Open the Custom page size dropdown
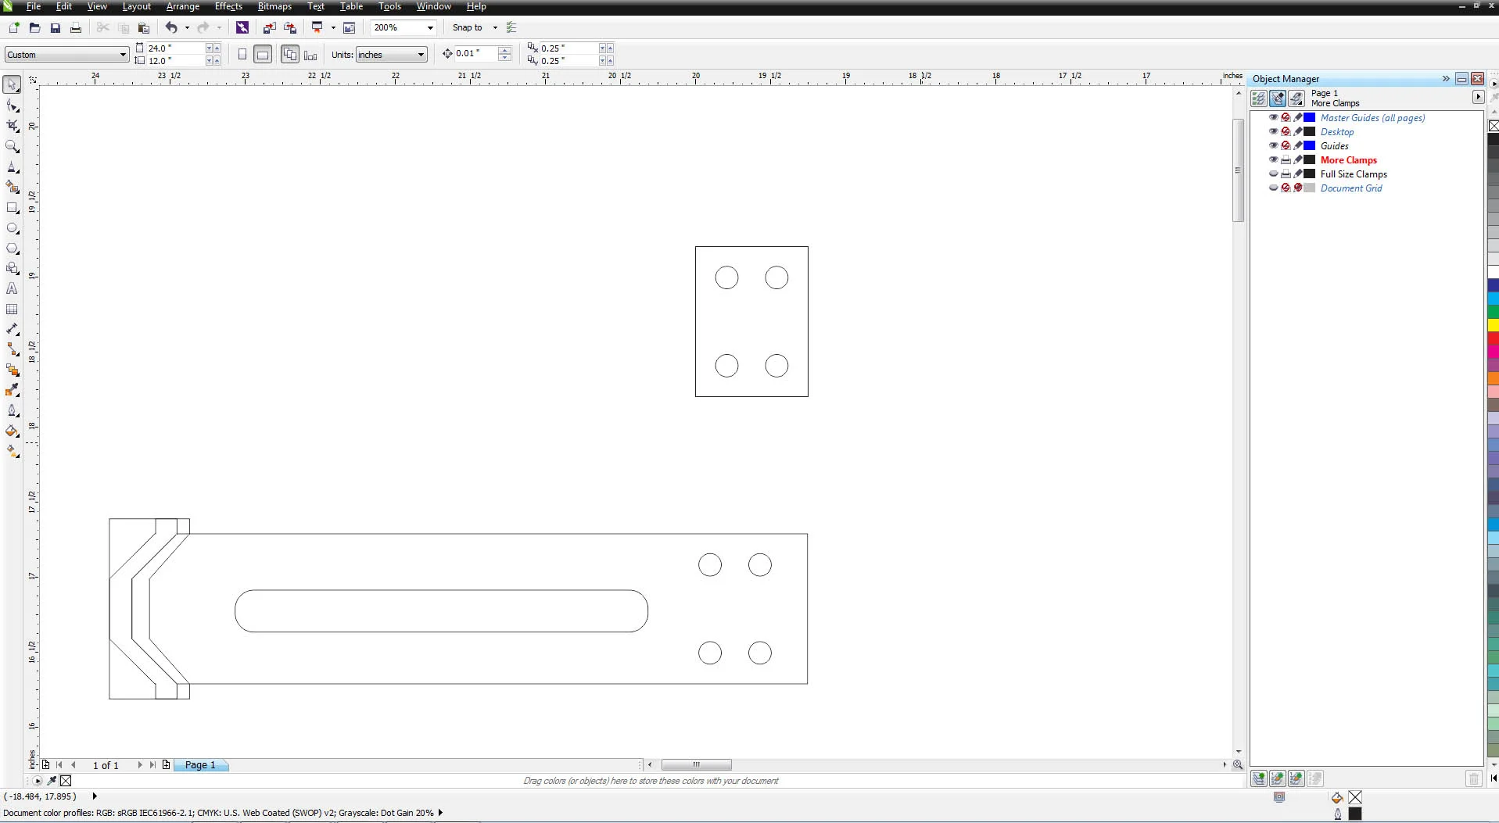Screen dimensions: 1499x823 123,55
